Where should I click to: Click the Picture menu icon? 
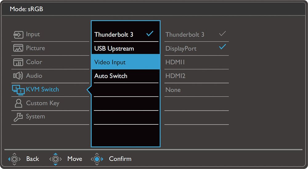18,48
